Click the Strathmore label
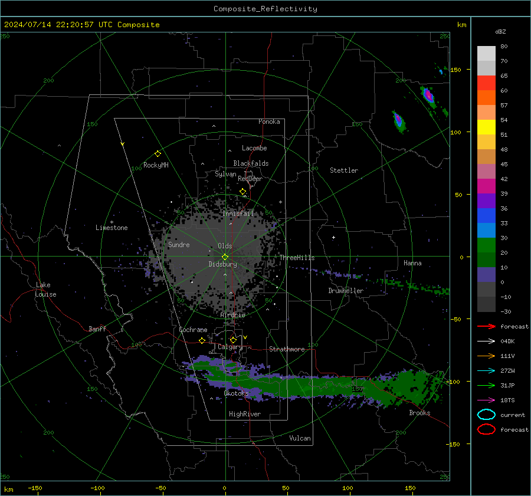This screenshot has height=496, width=531. tap(287, 349)
